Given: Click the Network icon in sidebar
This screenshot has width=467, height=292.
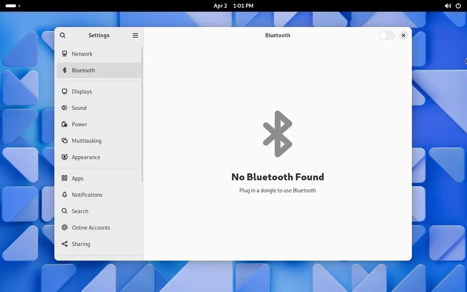Looking at the screenshot, I should tap(65, 54).
